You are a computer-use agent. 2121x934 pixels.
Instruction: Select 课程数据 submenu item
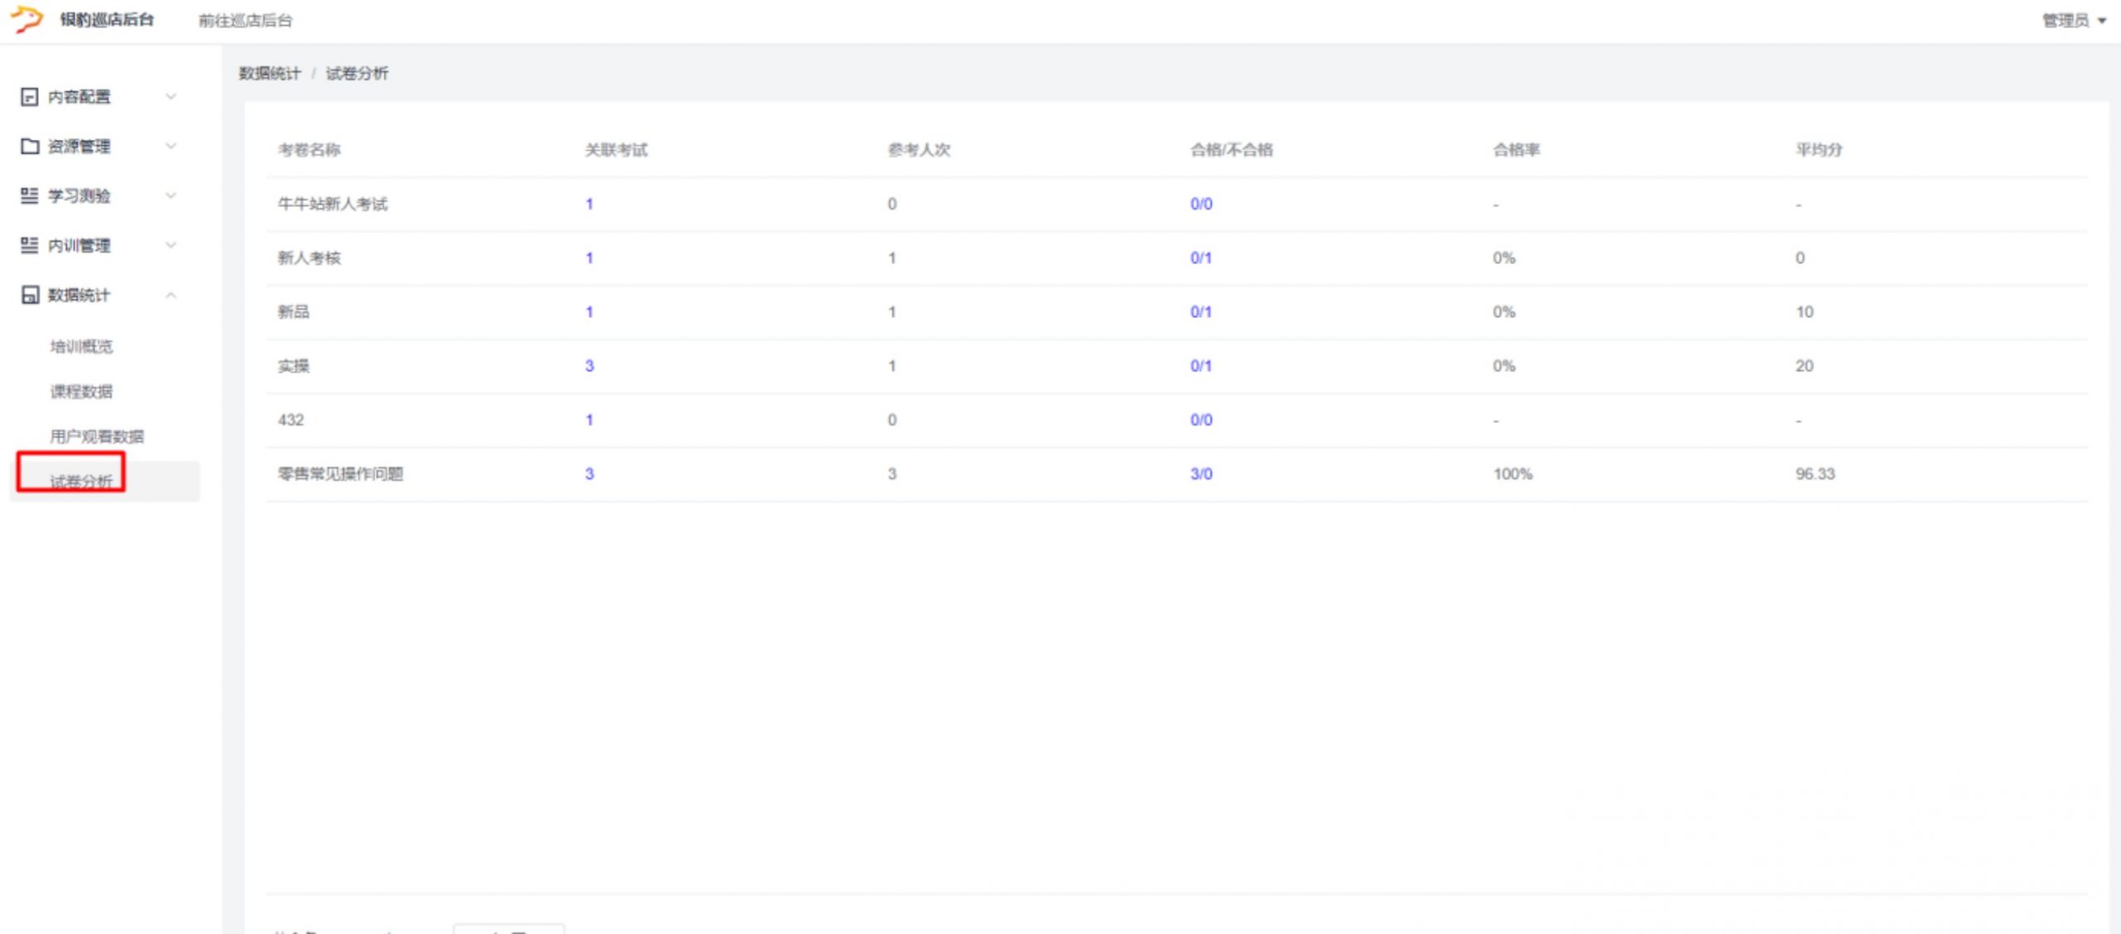81,391
